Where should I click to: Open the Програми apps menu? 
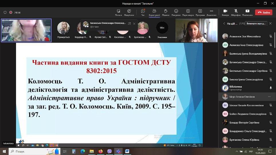pyautogui.click(x=200, y=13)
